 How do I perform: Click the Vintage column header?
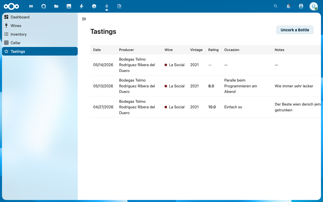[196, 50]
